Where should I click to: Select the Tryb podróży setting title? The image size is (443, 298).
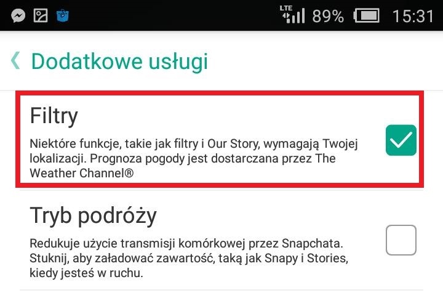(x=93, y=215)
